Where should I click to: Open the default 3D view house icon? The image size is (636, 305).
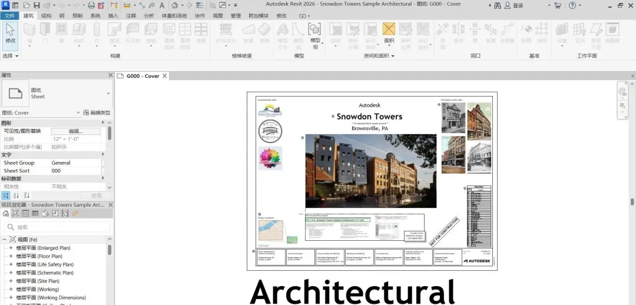tap(175, 5)
